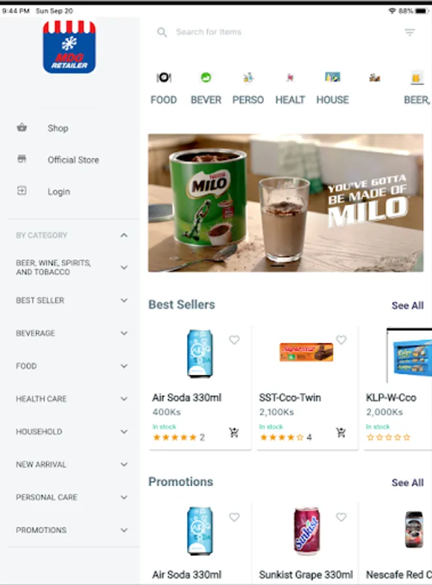432x585 pixels.
Task: Add SST-Cco-Twin to cart
Action: pos(341,432)
